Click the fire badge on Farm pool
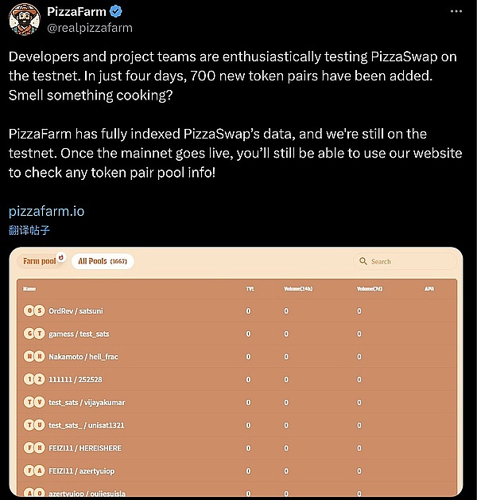The height and width of the screenshot is (500, 477). pos(61,257)
